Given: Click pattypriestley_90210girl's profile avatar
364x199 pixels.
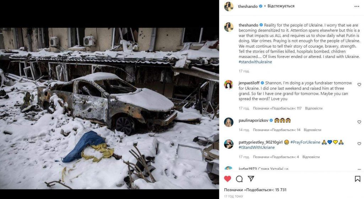Looking at the screenshot, I should click(229, 144).
